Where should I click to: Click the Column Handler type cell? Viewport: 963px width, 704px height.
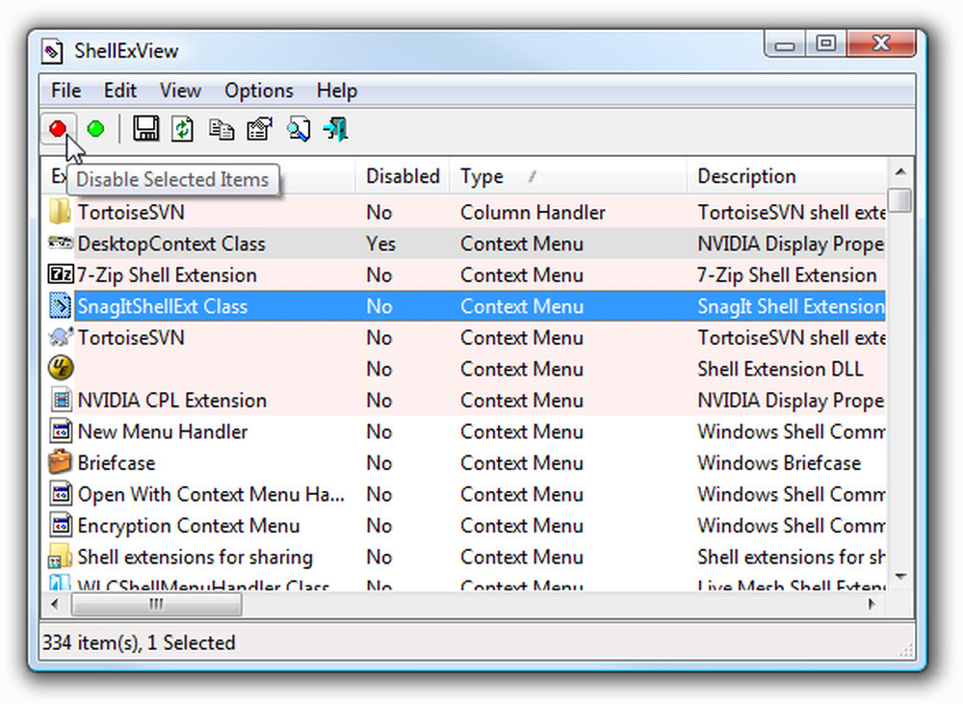(534, 213)
